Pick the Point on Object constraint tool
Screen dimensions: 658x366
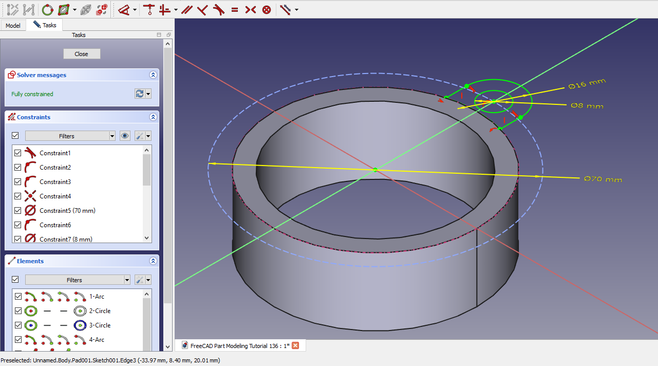pos(149,9)
